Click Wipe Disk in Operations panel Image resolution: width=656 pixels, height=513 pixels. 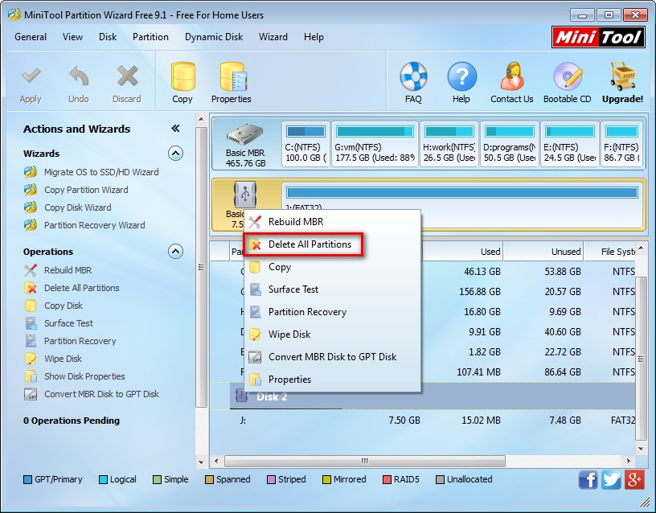(x=63, y=359)
